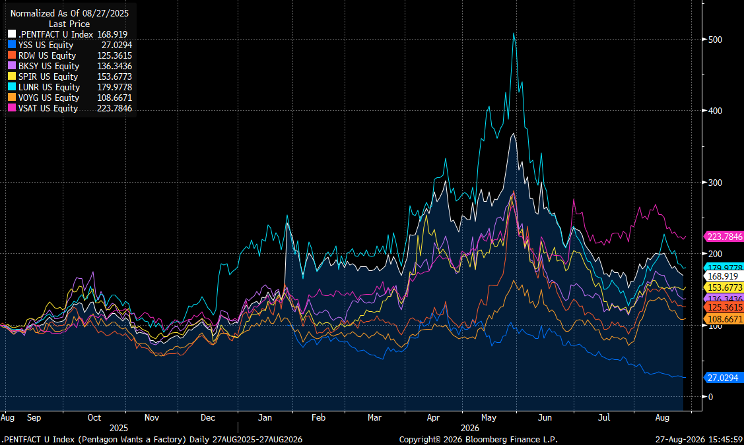Viewport: 744px width, 445px height.
Task: Select the YSS US Equity legend label
Action: click(x=46, y=45)
